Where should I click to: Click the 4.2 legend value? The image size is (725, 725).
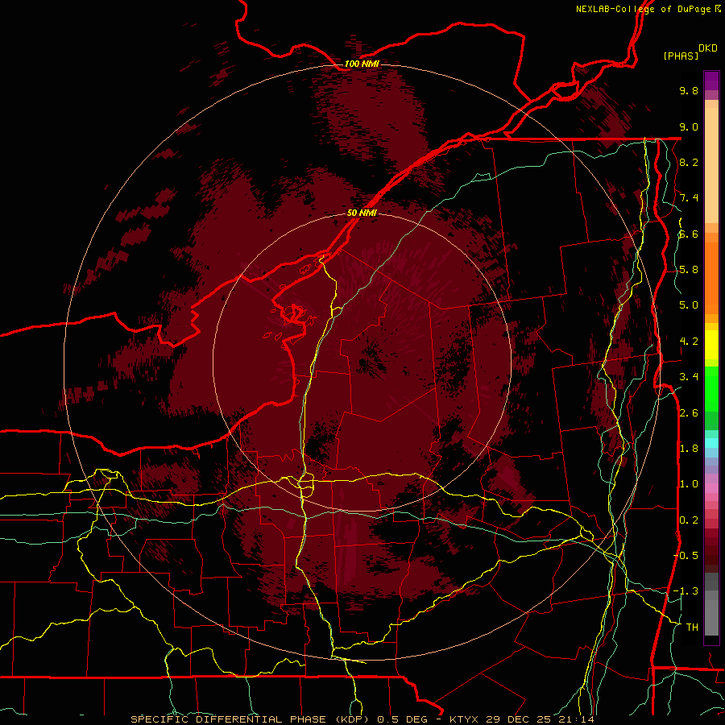click(689, 342)
